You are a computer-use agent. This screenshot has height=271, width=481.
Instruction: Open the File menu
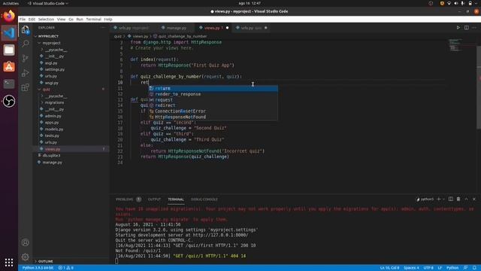23,19
